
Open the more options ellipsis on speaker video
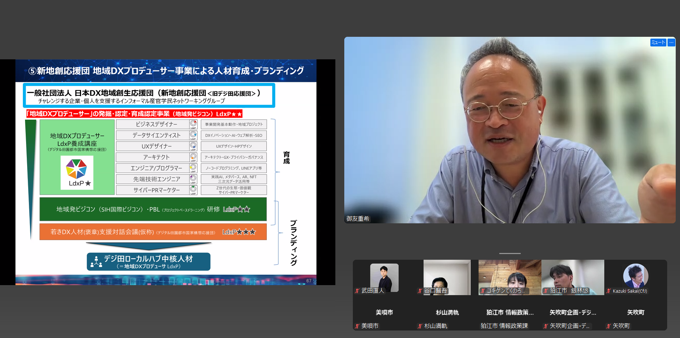pyautogui.click(x=671, y=43)
